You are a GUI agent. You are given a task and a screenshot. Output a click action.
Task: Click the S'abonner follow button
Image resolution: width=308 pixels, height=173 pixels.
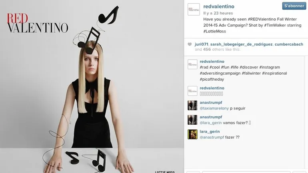(x=294, y=6)
